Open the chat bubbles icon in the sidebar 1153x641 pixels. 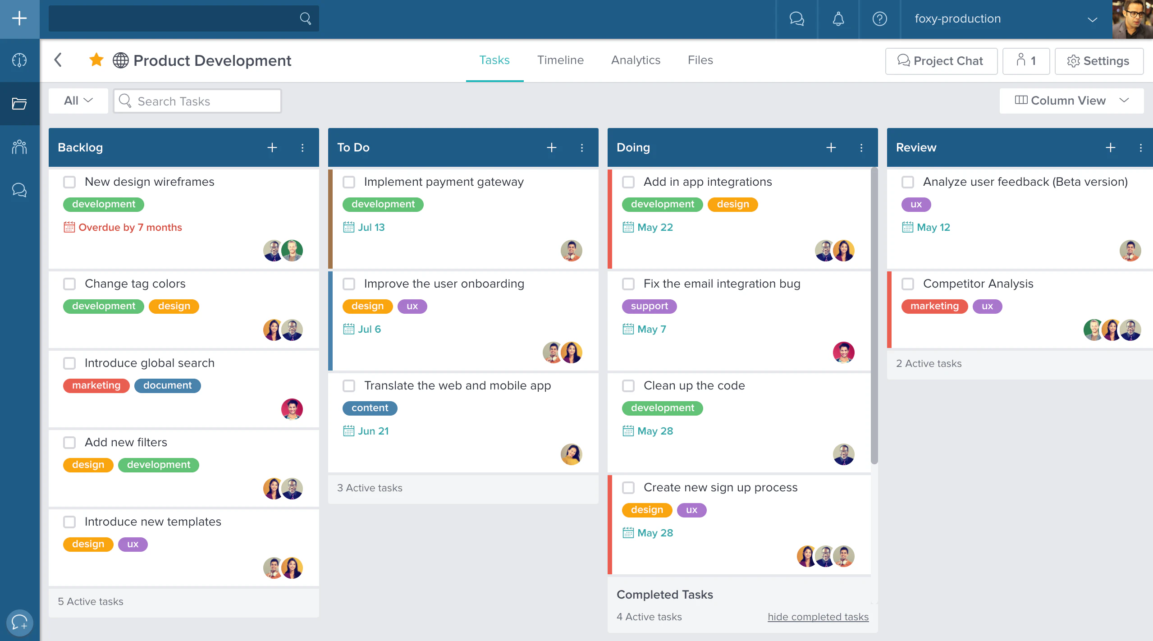(19, 190)
